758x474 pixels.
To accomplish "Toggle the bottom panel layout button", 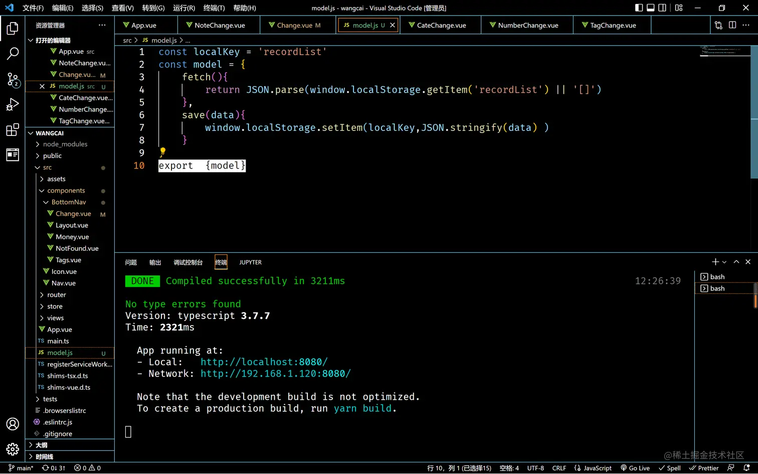I will point(651,8).
